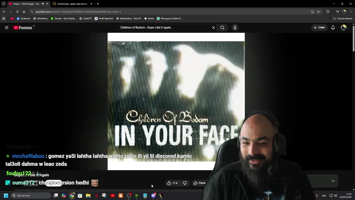This screenshot has width=355, height=200.
Task: Reload the current browser page
Action: pyautogui.click(x=17, y=12)
